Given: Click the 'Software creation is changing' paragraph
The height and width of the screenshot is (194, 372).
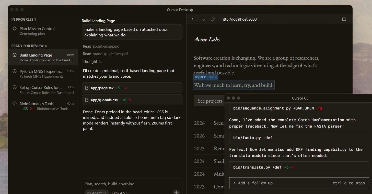Looking at the screenshot, I should click(x=257, y=65).
